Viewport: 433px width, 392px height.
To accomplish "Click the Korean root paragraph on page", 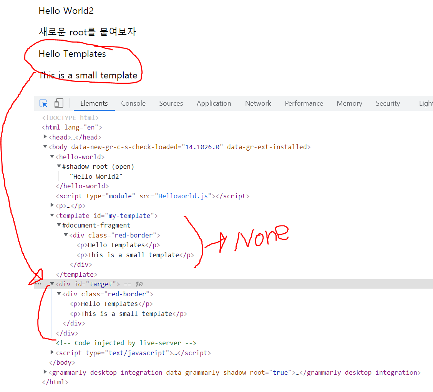I will pyautogui.click(x=88, y=32).
